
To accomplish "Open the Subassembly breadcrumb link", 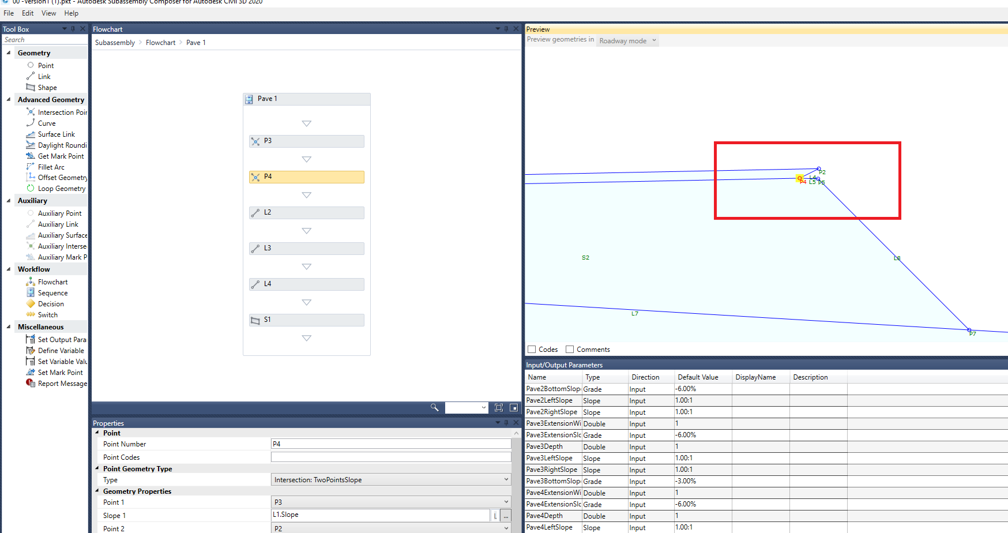I will (x=114, y=42).
